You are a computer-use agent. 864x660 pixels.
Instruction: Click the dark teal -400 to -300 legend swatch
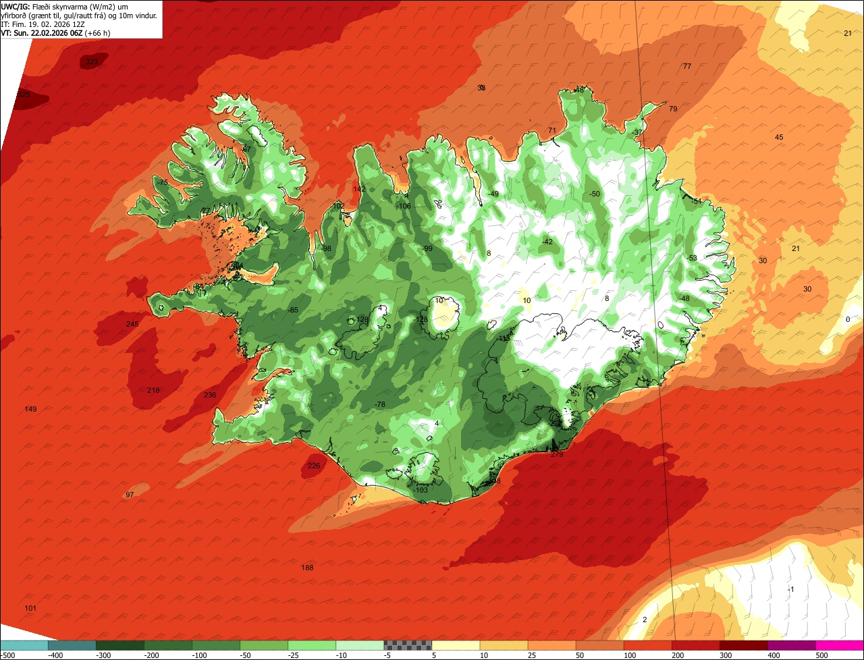72,645
